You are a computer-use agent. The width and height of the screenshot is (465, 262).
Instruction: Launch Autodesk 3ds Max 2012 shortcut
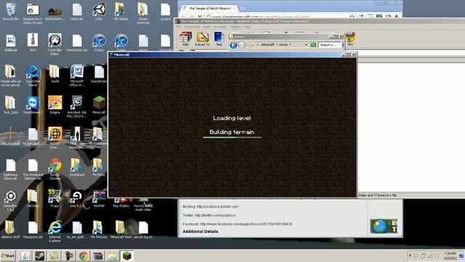pos(77,106)
